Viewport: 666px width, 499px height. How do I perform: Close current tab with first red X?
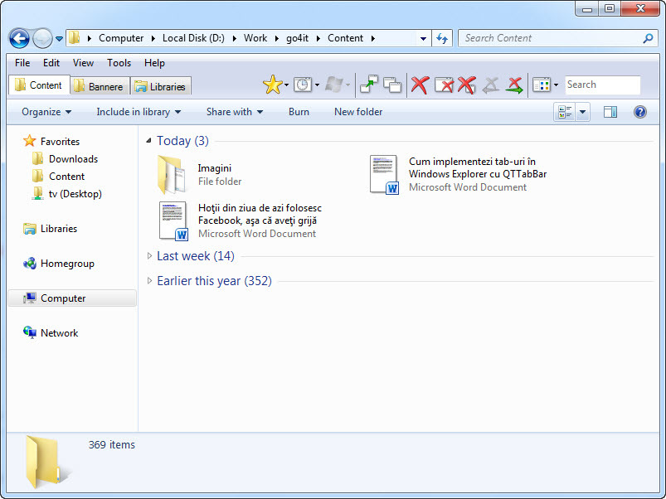pos(420,85)
